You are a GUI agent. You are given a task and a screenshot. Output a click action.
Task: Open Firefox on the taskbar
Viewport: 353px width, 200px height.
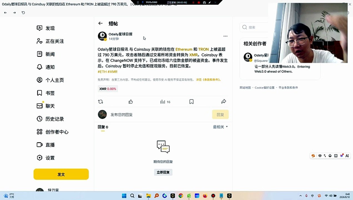(205, 196)
